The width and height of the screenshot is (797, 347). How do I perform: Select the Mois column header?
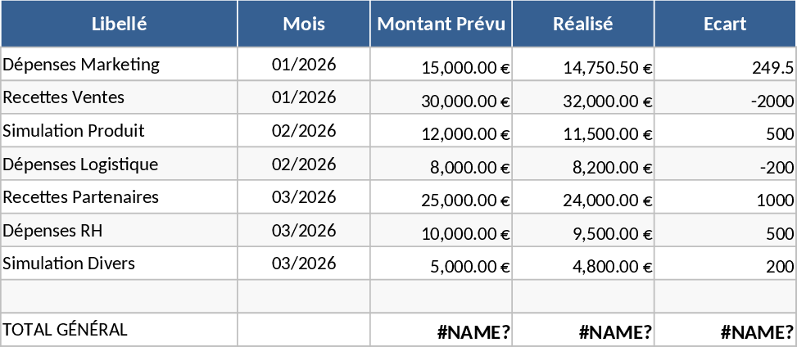coord(304,24)
